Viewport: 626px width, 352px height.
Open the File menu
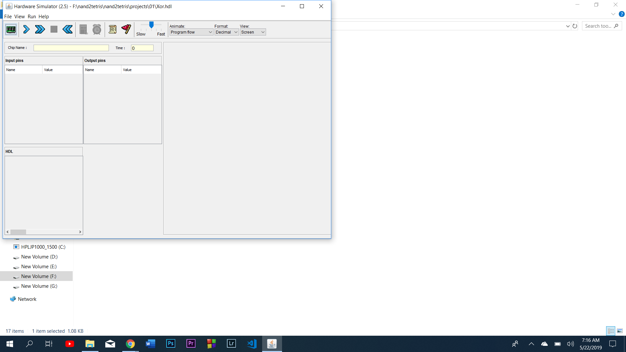point(8,17)
